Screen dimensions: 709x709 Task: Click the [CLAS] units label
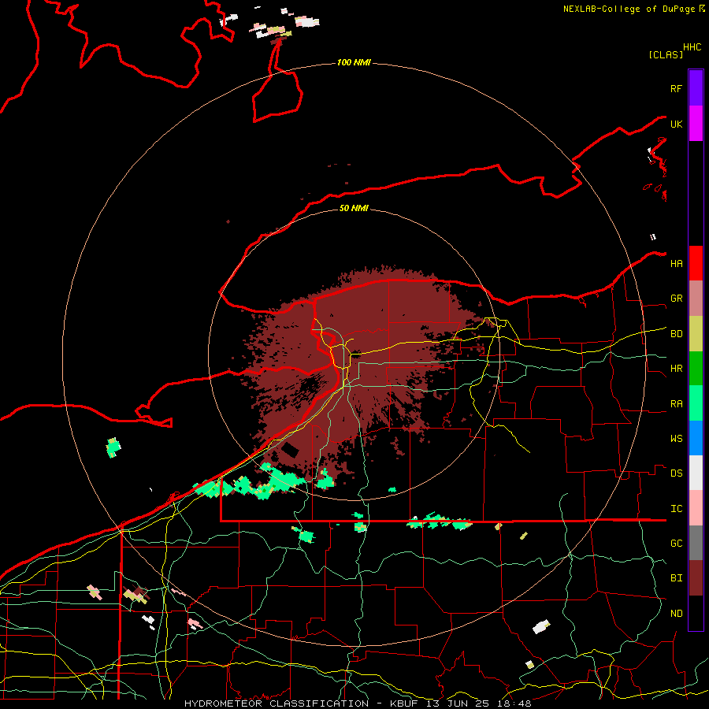click(x=666, y=54)
